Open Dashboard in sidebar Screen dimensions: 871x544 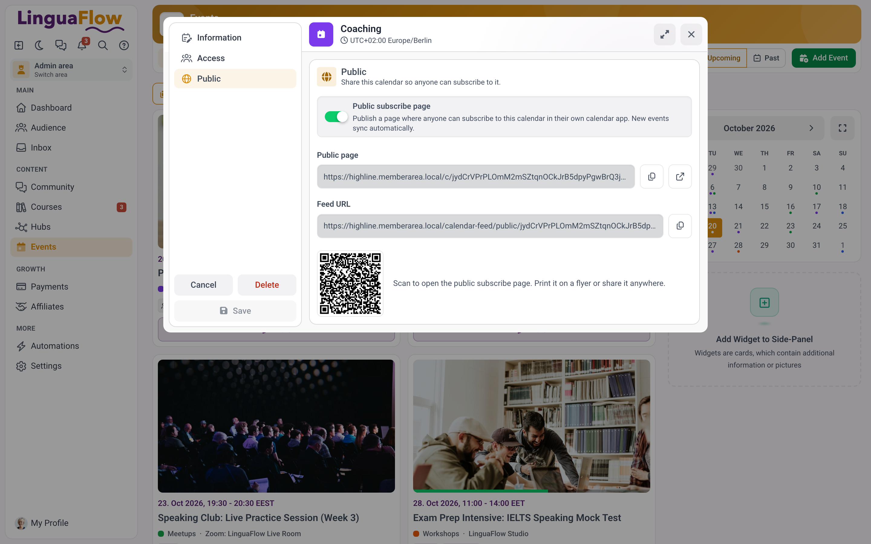[71, 108]
